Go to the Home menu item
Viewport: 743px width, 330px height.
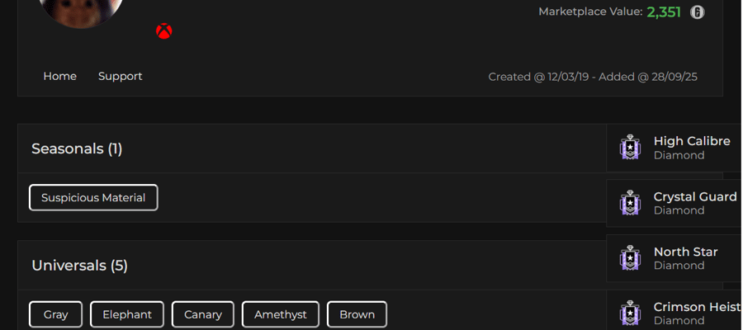pos(59,76)
